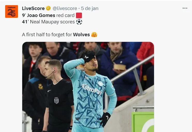
Task: Click the red card emoji
Action: click(79, 15)
